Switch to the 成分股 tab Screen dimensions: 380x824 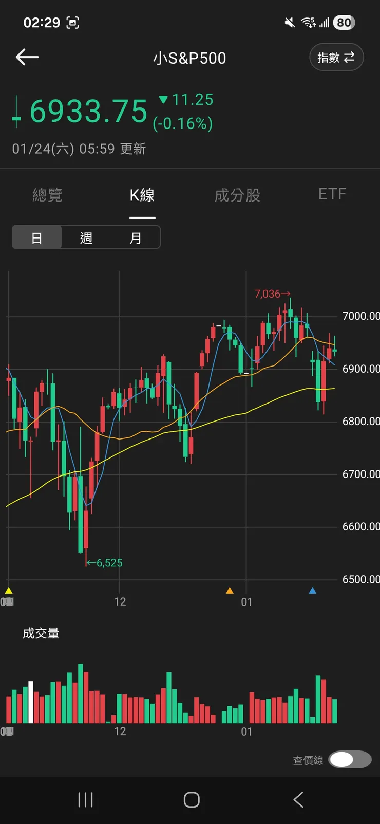[237, 195]
